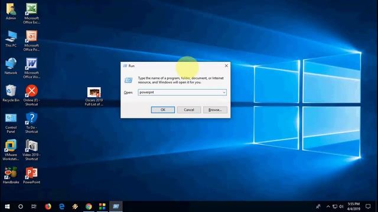Open the volume tray icon

coord(341,207)
